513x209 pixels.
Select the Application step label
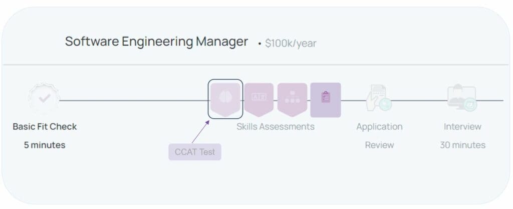point(379,127)
